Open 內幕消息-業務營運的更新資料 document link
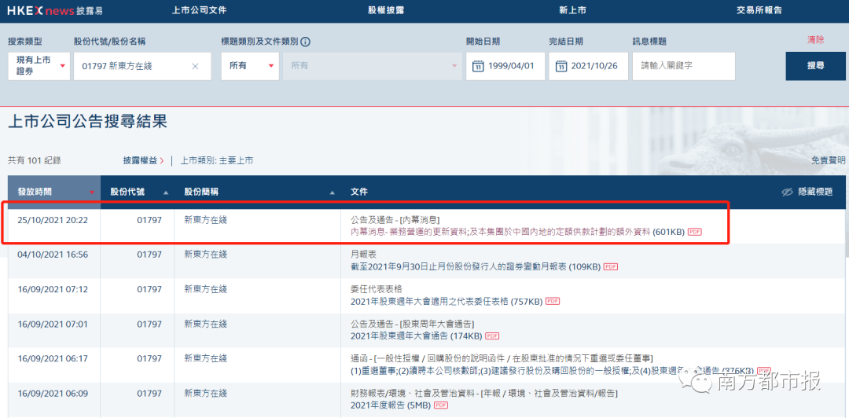Screen dimensions: 849x418 pyautogui.click(x=501, y=232)
